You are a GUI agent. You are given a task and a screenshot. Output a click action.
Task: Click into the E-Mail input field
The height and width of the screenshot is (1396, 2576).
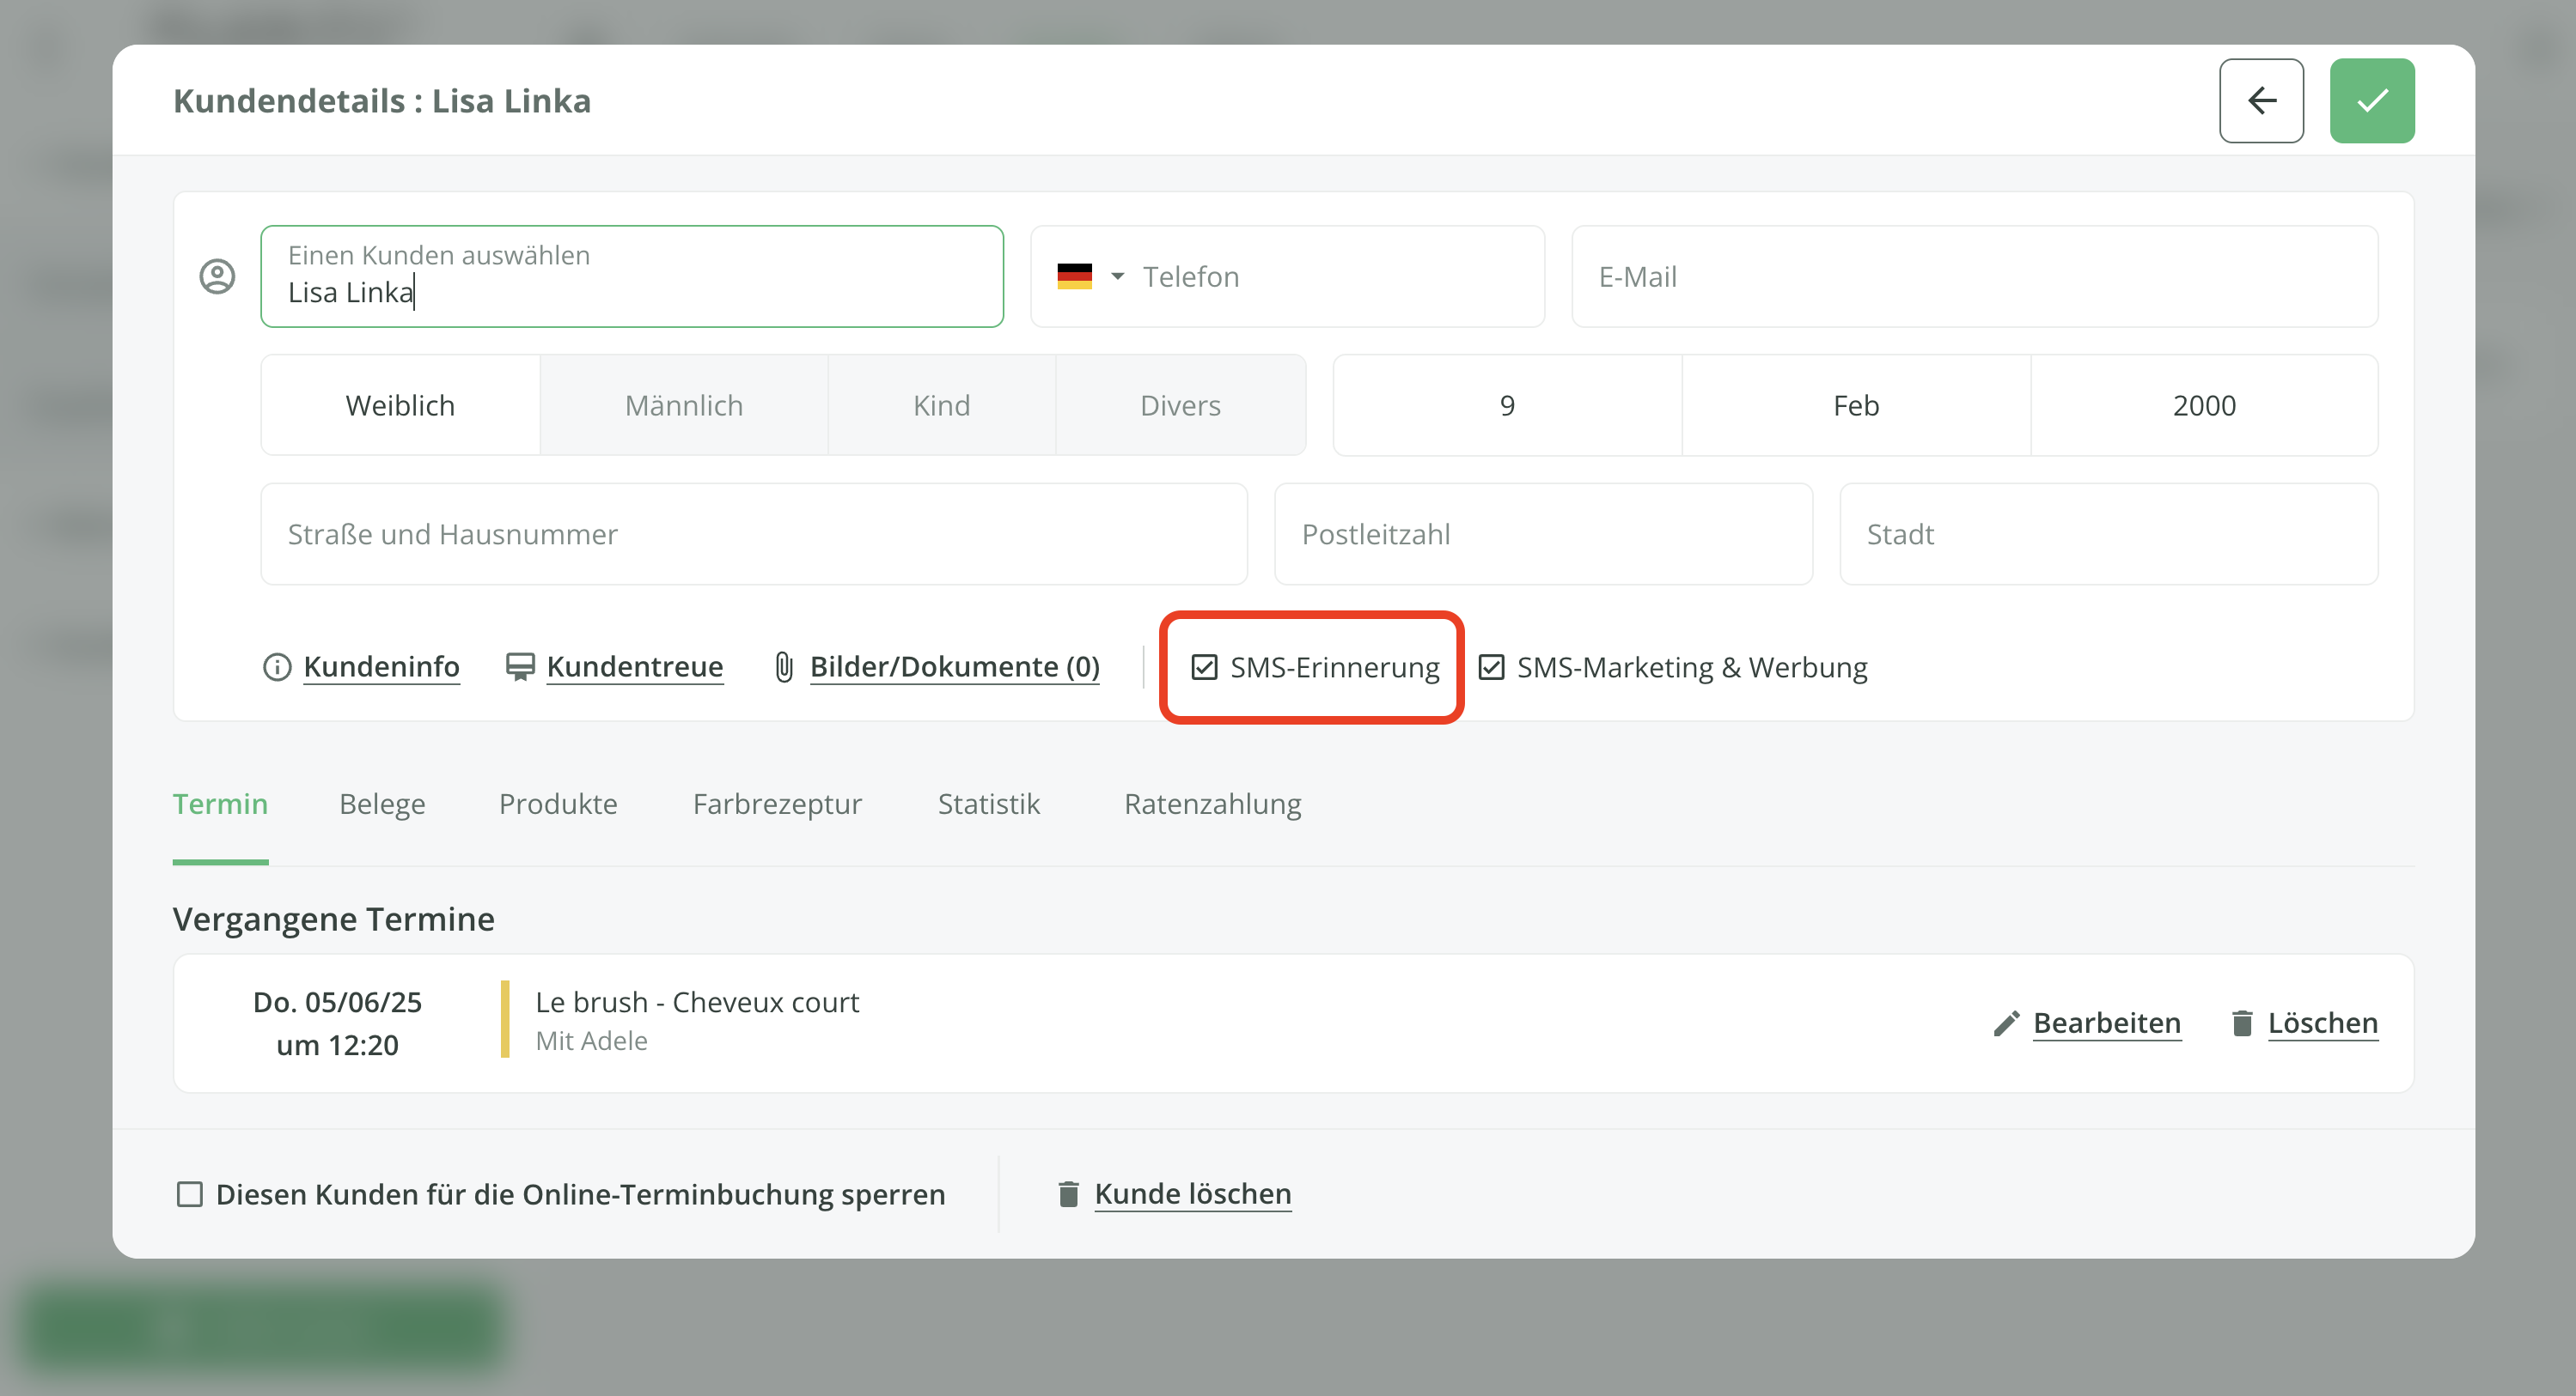(x=1974, y=276)
